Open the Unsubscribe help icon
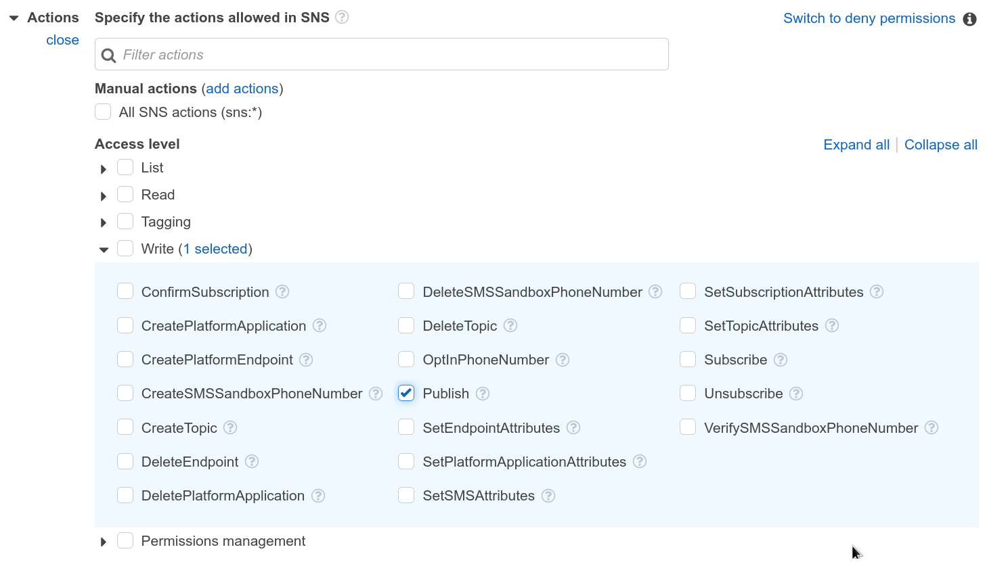Viewport: 987px width, 562px height. click(796, 394)
